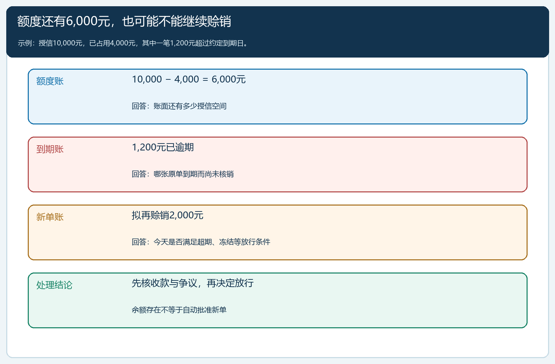Select the example line starting with "示例:授信10,000元"
Image resolution: width=555 pixels, height=364 pixels.
point(134,43)
